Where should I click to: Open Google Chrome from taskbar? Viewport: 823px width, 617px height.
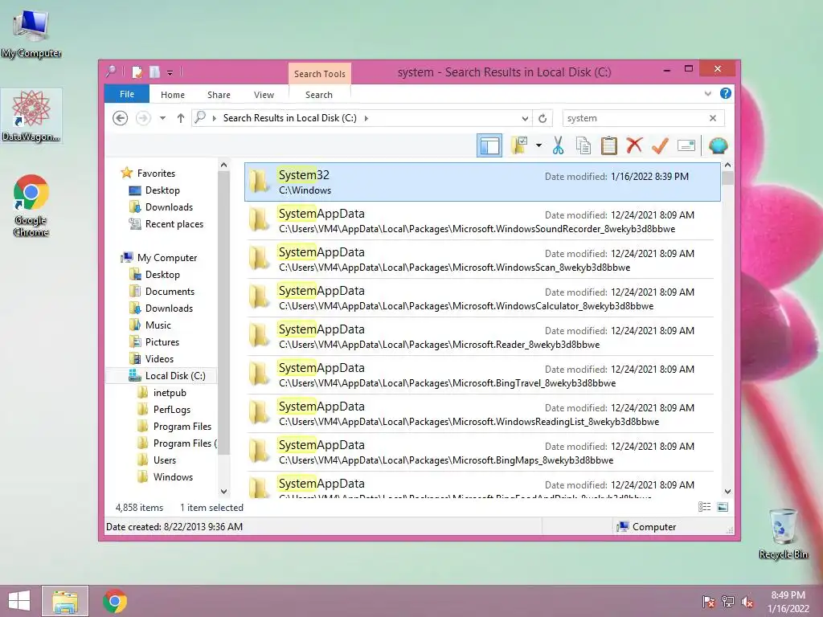(x=115, y=601)
